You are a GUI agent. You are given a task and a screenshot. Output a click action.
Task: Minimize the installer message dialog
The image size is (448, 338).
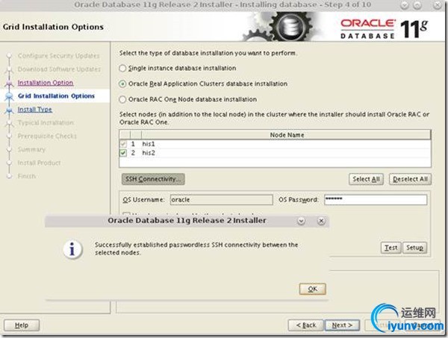301,221
